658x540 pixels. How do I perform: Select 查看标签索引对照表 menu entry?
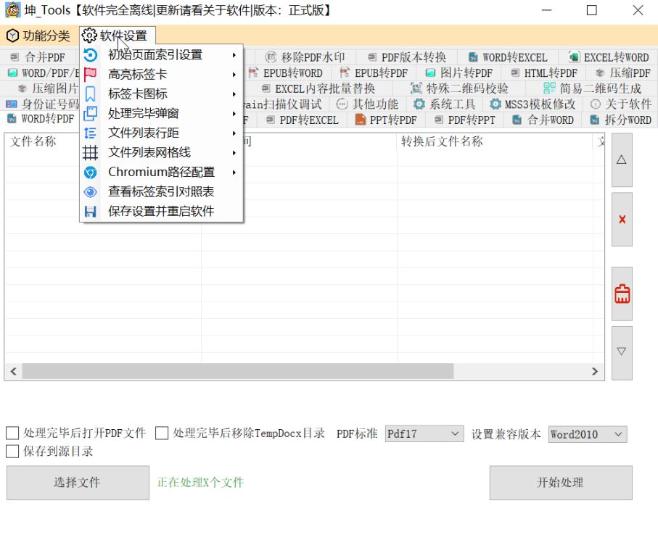click(x=162, y=192)
